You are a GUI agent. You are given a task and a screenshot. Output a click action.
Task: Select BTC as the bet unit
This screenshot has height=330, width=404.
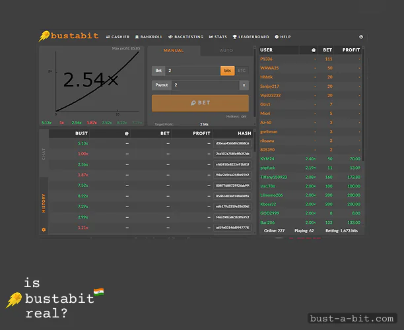coord(242,71)
